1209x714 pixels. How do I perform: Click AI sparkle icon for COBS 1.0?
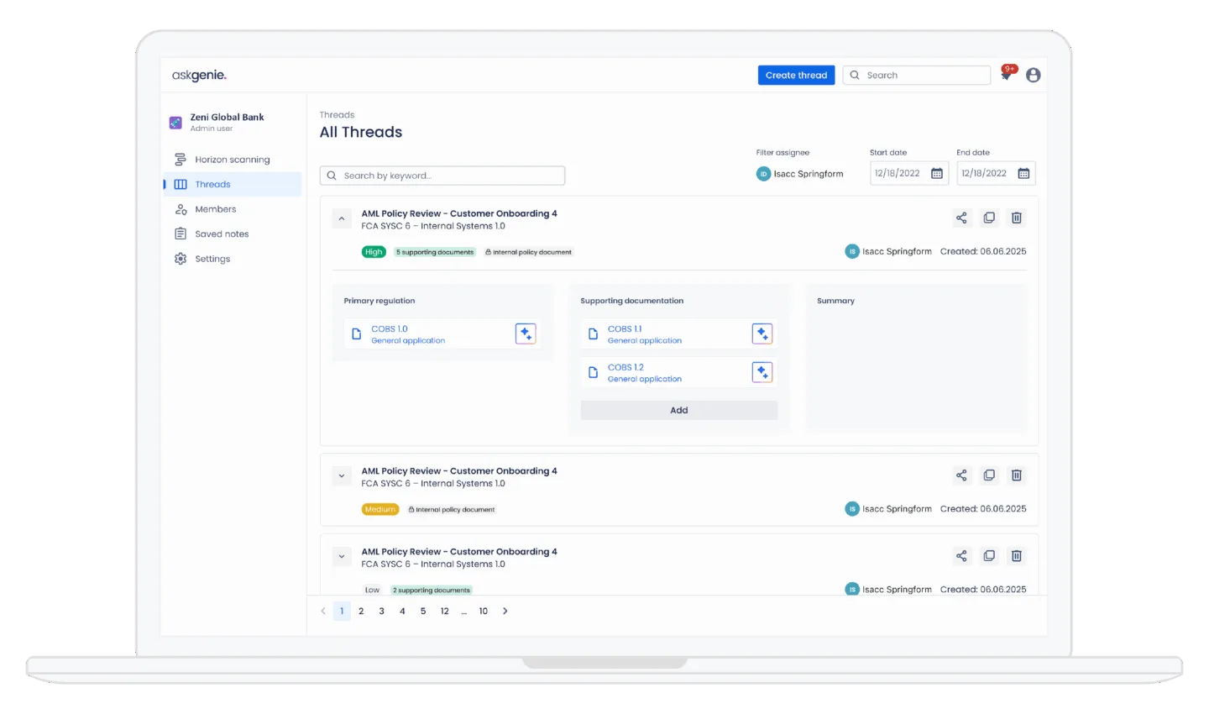point(526,333)
